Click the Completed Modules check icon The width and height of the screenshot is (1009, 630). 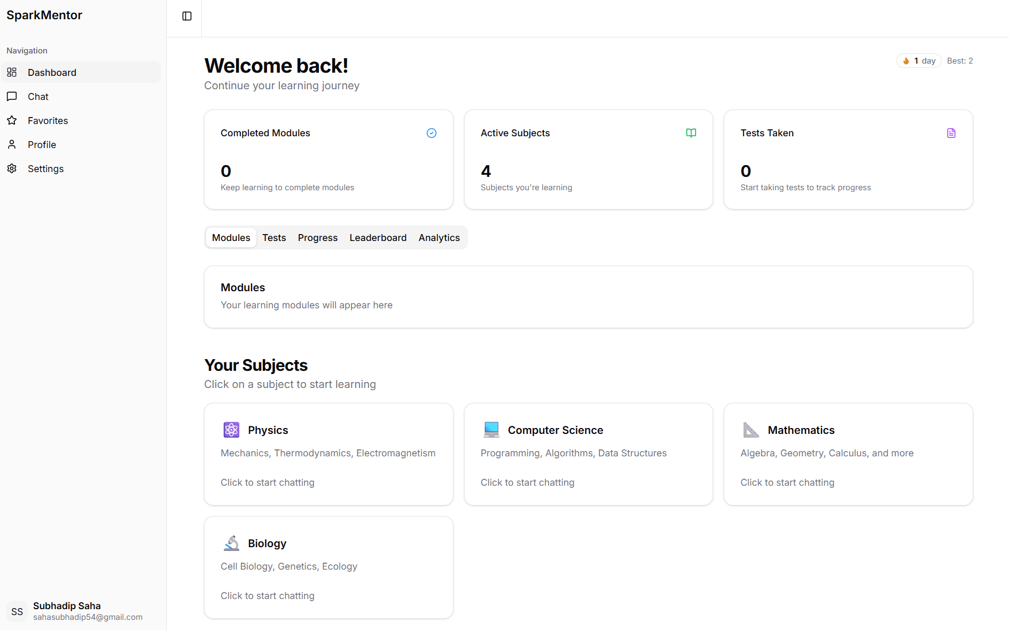coord(431,133)
